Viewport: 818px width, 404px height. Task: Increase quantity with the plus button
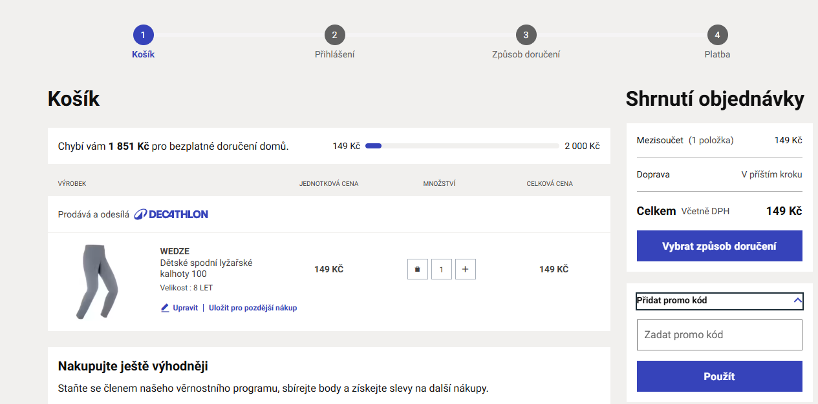tap(465, 269)
